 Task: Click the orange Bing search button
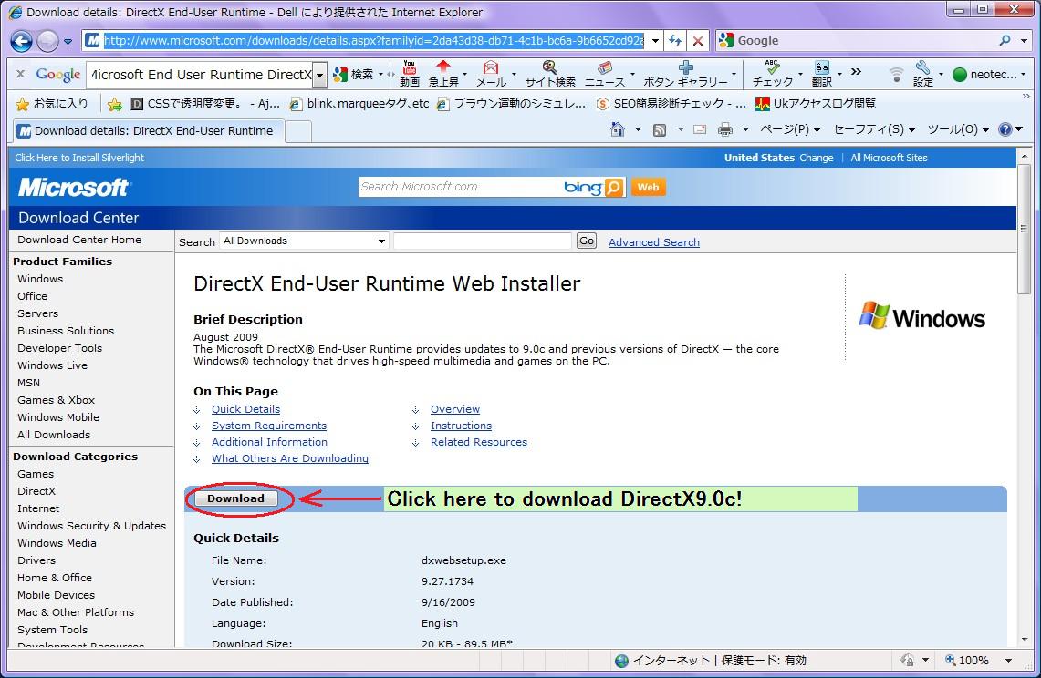point(615,187)
